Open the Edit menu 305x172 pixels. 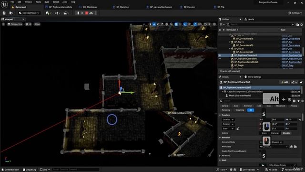[19, 2]
